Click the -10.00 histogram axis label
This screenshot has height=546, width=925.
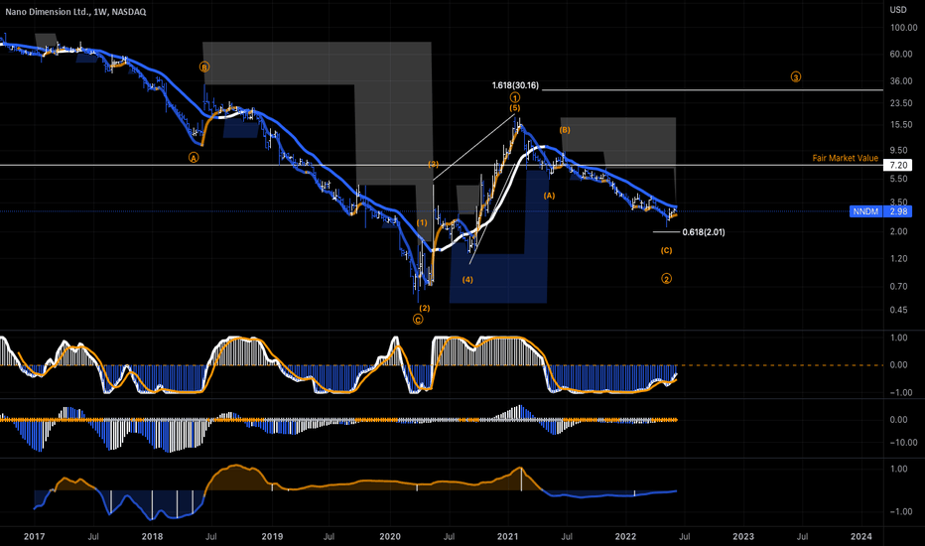coord(903,442)
